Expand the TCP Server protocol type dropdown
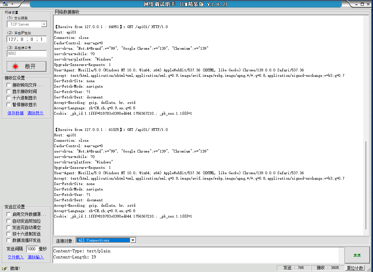The width and height of the screenshot is (373, 272). pos(44,24)
